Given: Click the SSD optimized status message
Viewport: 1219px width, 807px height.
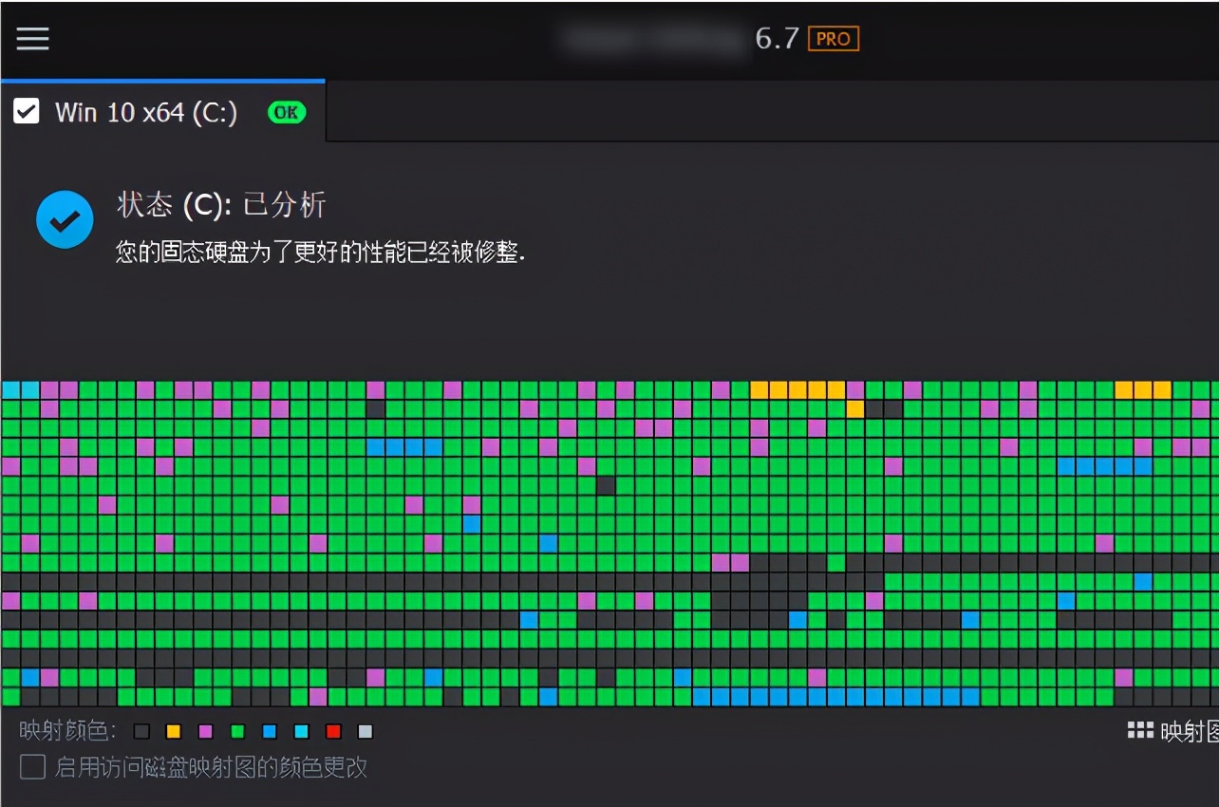Looking at the screenshot, I should [x=321, y=253].
